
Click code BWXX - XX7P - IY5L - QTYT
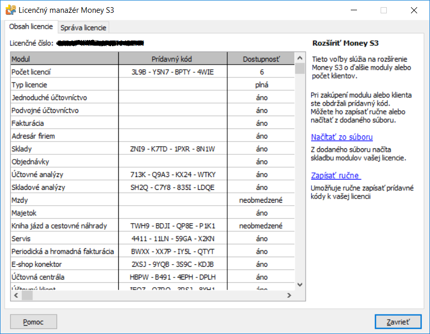(172, 251)
